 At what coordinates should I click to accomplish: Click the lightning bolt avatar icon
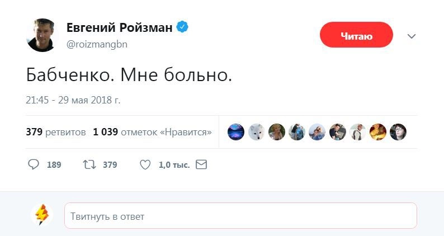pos(42,215)
